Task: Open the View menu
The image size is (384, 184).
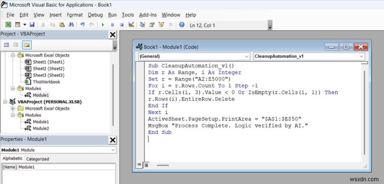Action: tap(39, 15)
